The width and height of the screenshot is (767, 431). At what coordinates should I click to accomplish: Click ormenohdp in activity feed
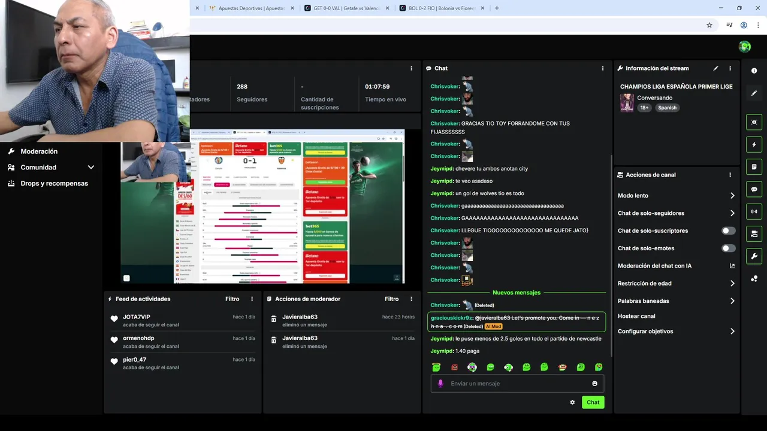point(138,338)
